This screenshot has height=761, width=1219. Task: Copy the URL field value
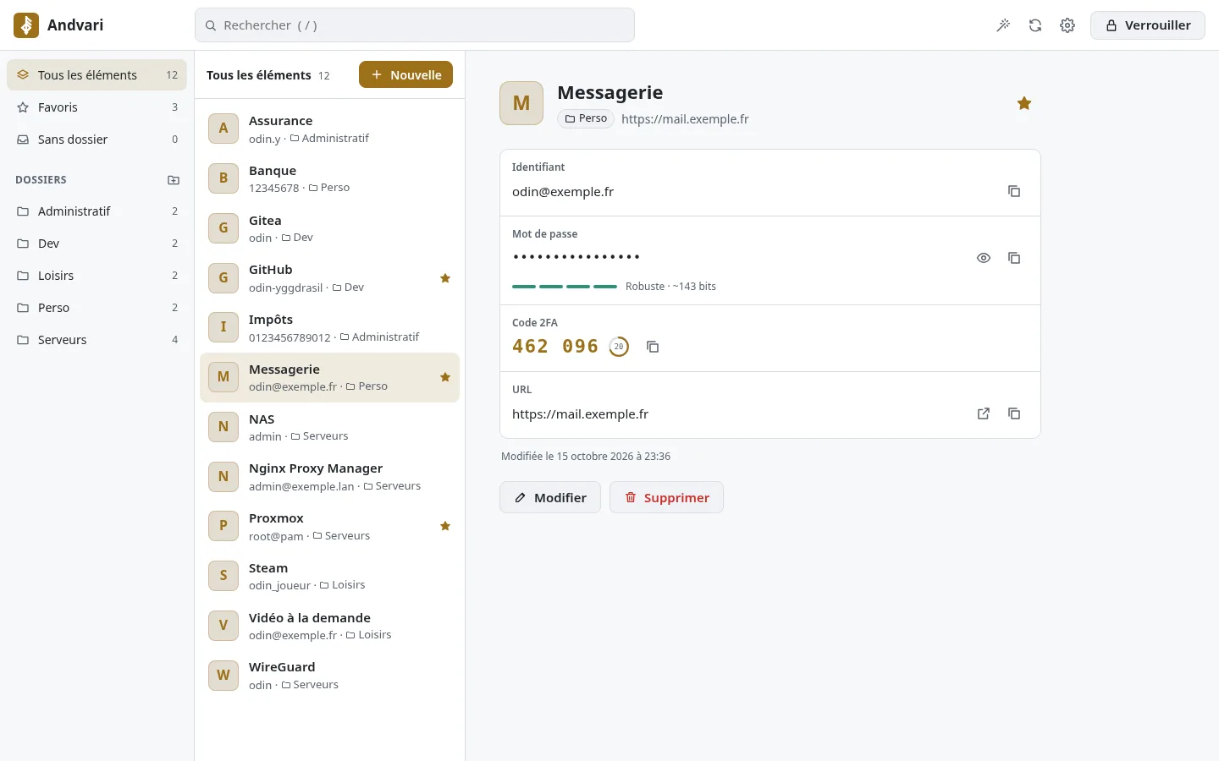(1014, 413)
